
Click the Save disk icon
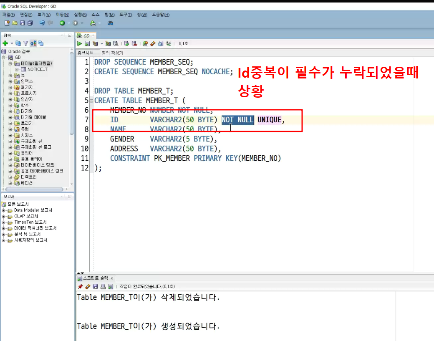(x=23, y=23)
